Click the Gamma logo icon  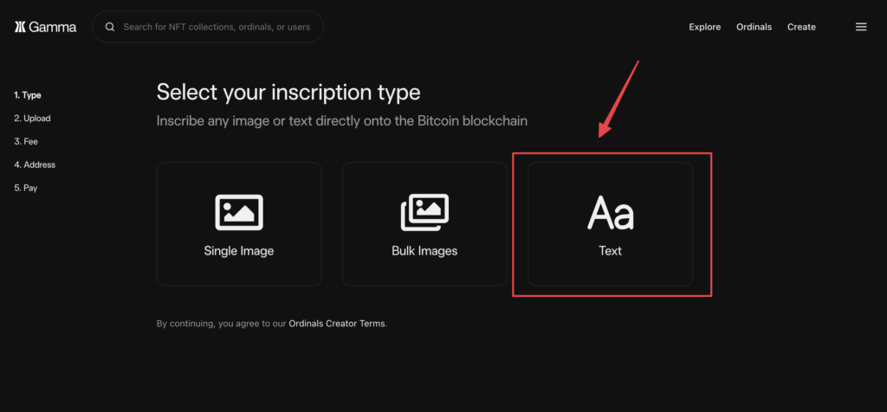[21, 27]
